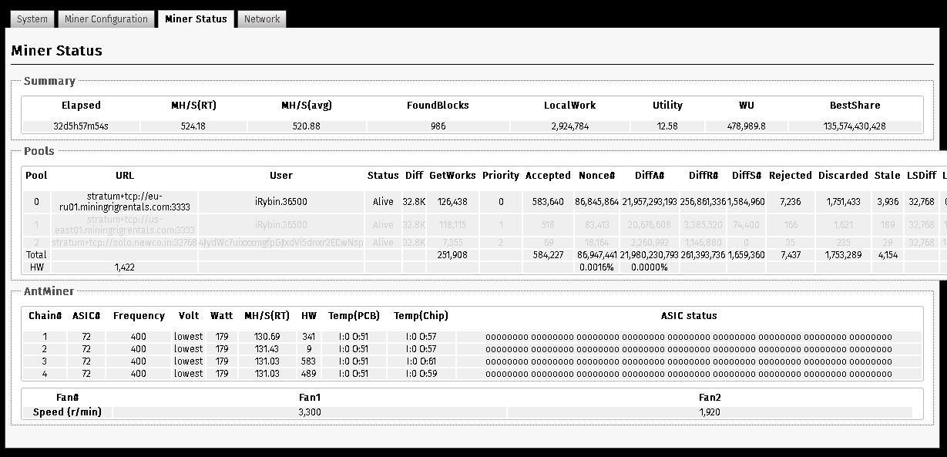Click LocalWork value 2,924,784
This screenshot has height=457, width=947.
(x=570, y=126)
